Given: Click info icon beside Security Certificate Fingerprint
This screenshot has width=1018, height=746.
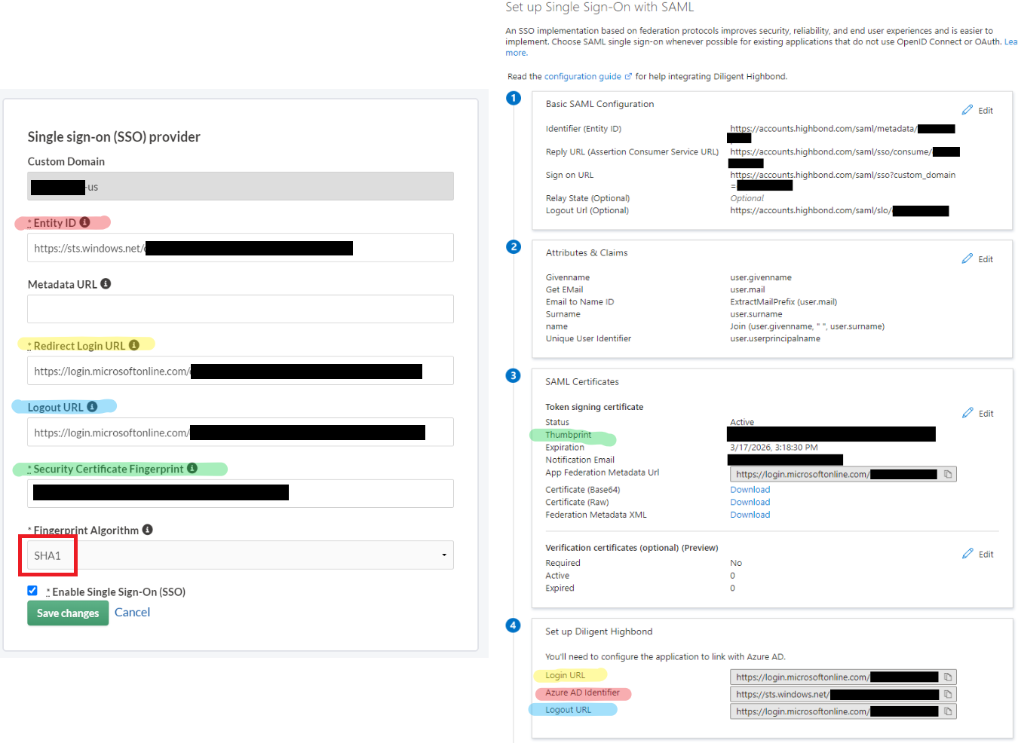Looking at the screenshot, I should click(x=192, y=469).
